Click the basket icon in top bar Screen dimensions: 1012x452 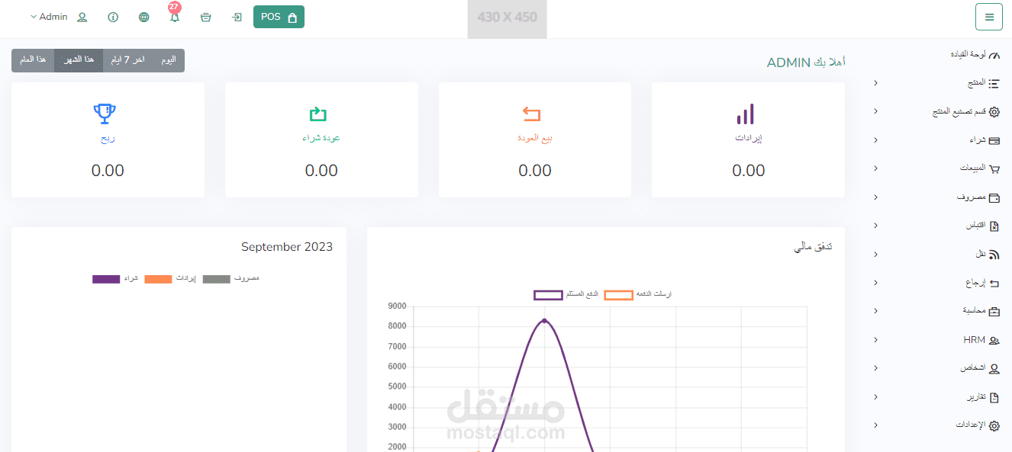pos(205,17)
